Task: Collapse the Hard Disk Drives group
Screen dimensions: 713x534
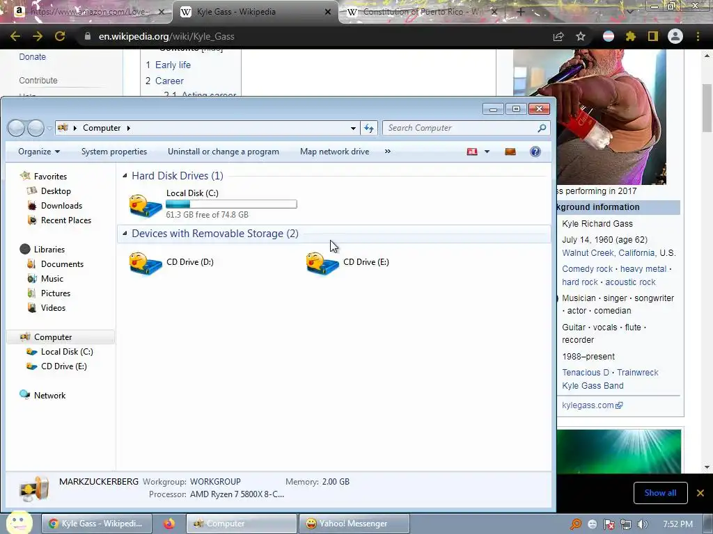Action: (x=125, y=176)
